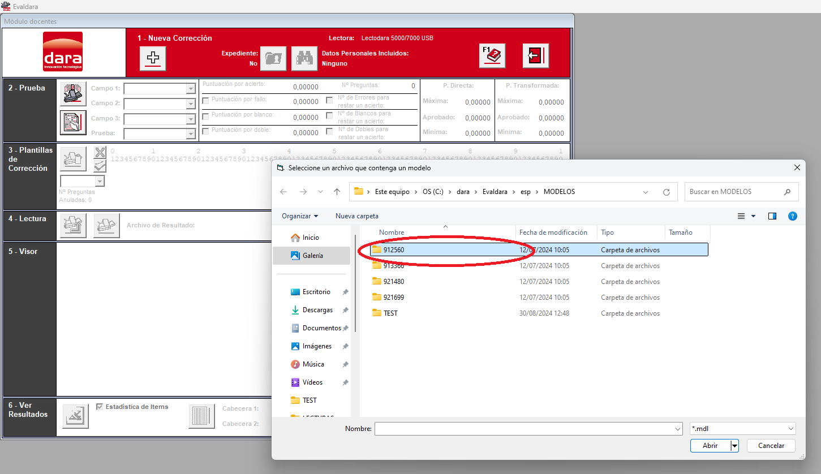
Task: Expand the Organizar menu
Action: click(x=300, y=216)
